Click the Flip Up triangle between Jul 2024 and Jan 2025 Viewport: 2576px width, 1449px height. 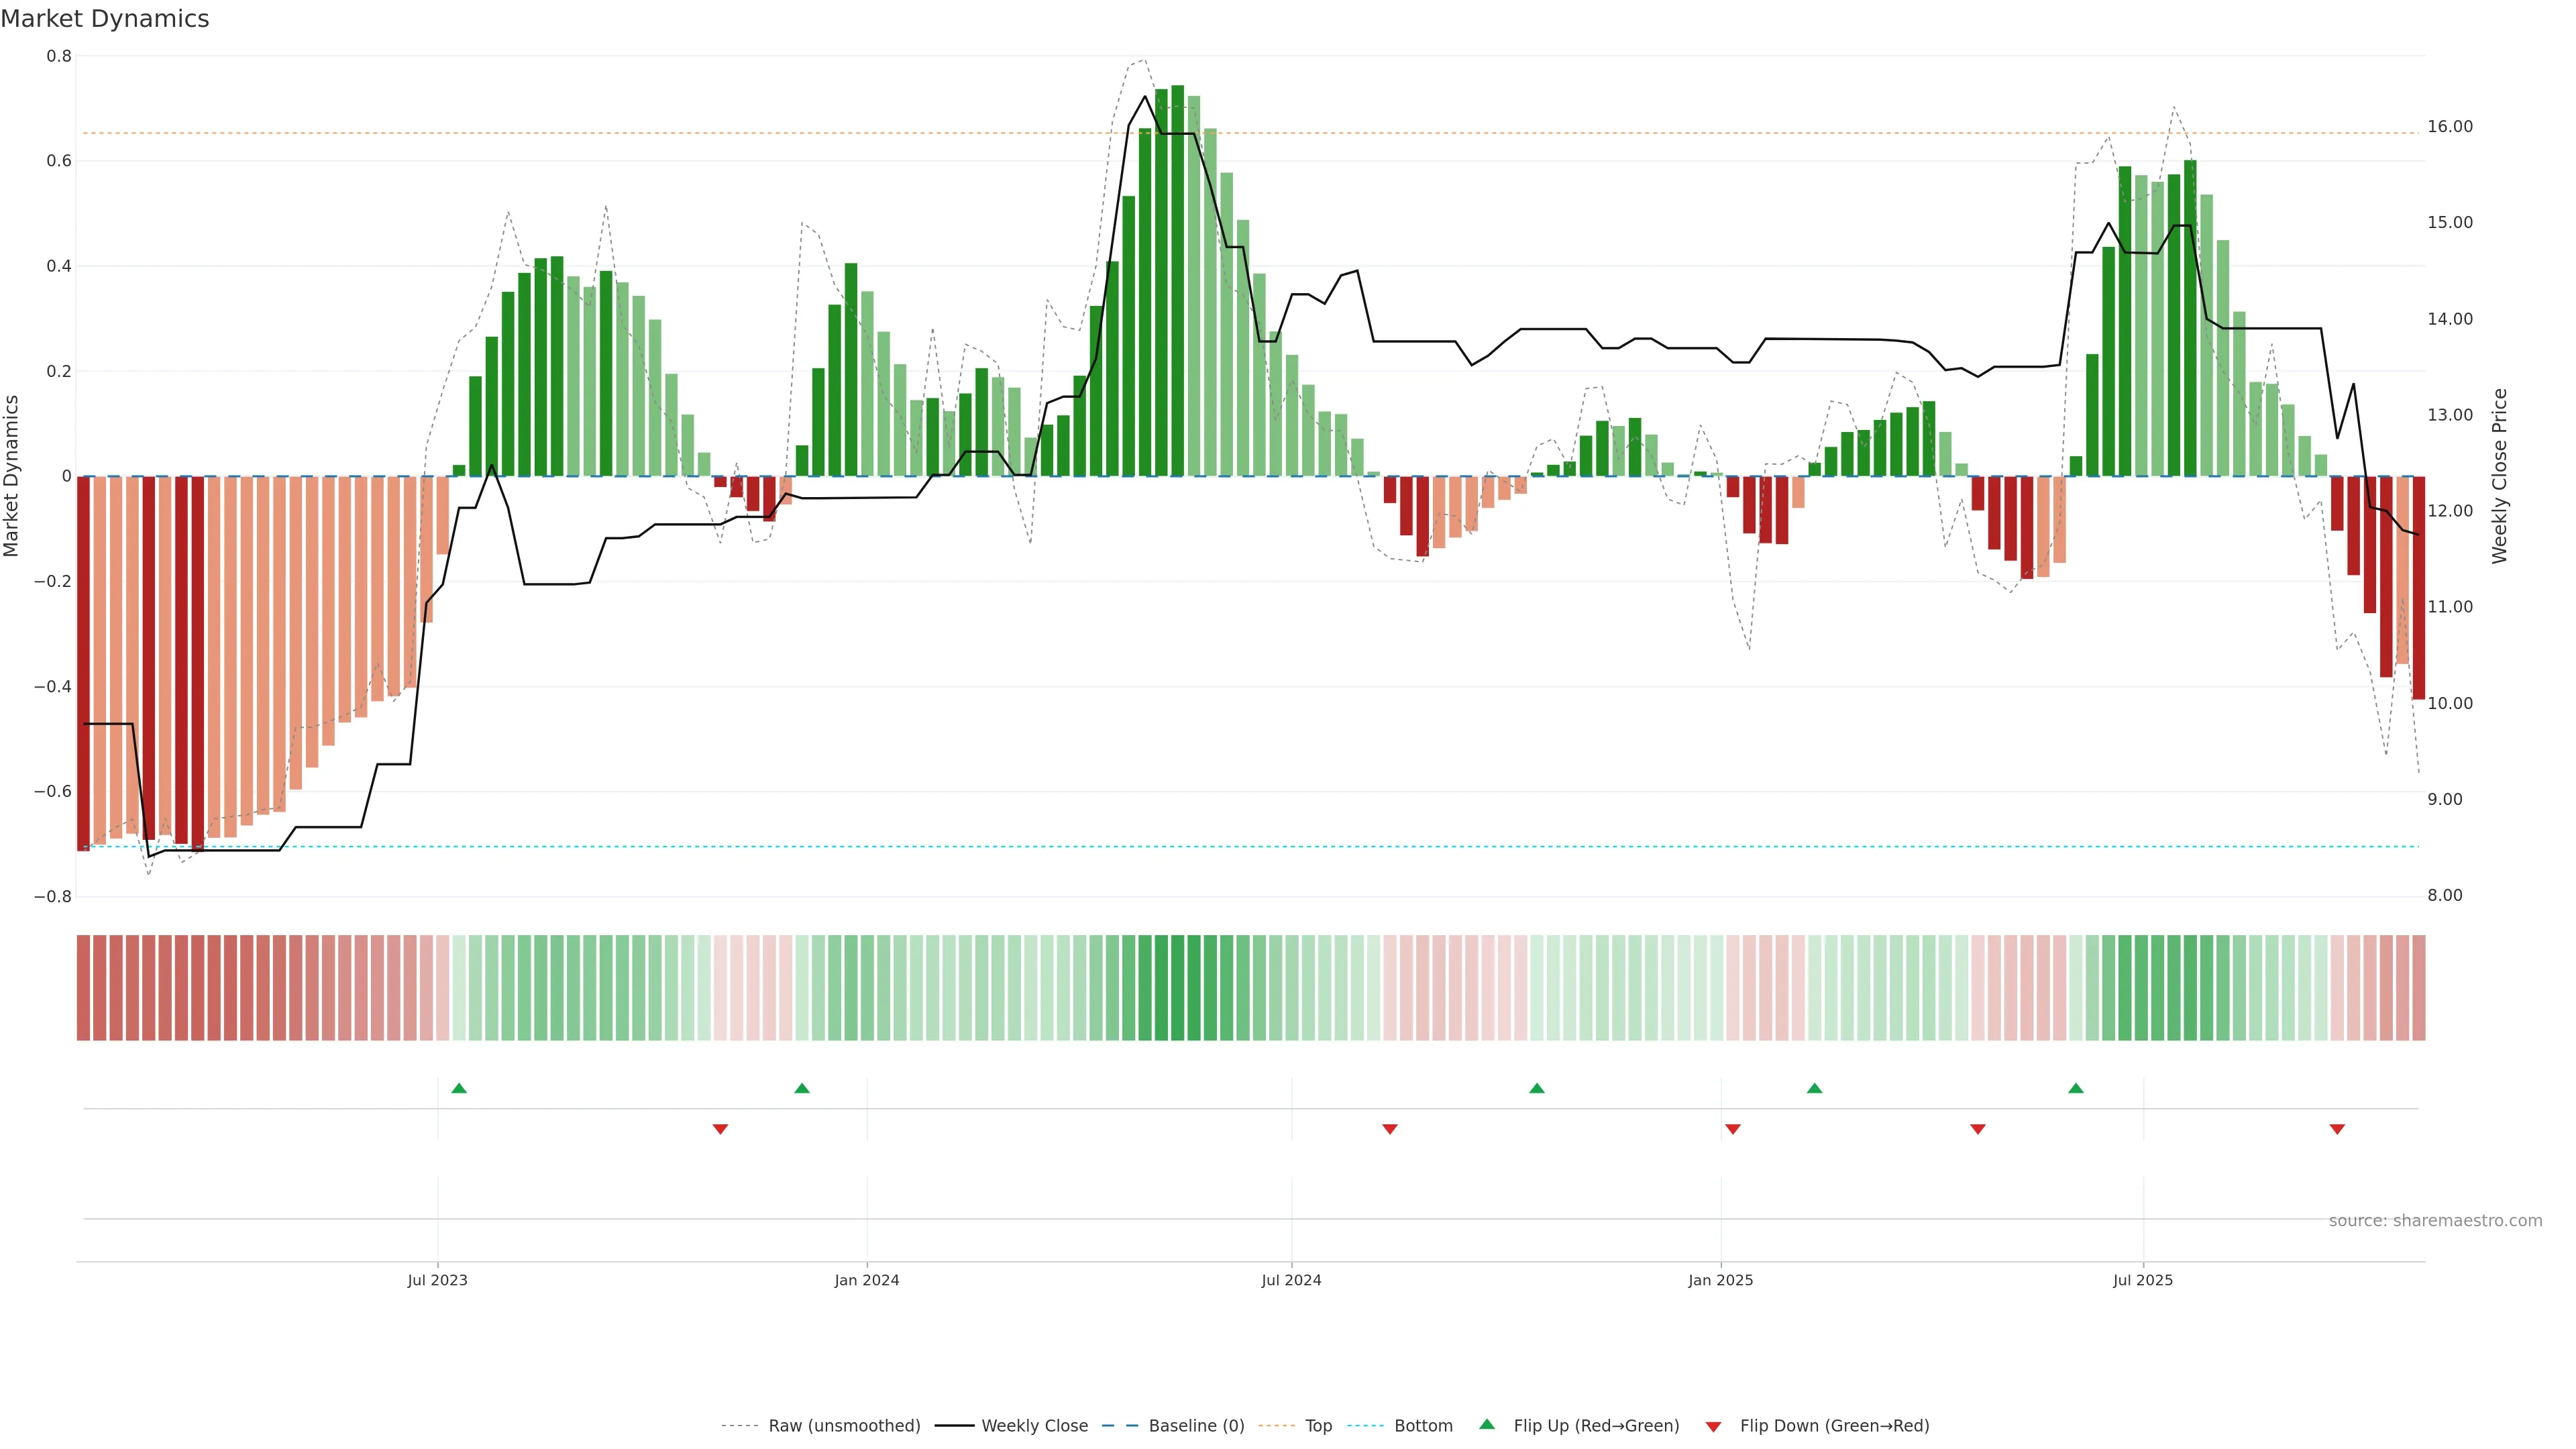(x=1537, y=1088)
